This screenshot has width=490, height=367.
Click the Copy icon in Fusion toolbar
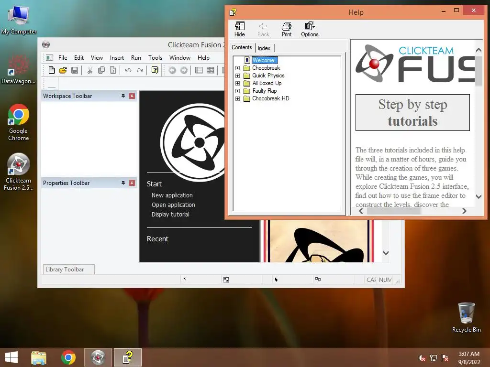101,70
